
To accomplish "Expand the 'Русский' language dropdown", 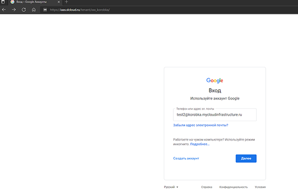I will coord(171,187).
